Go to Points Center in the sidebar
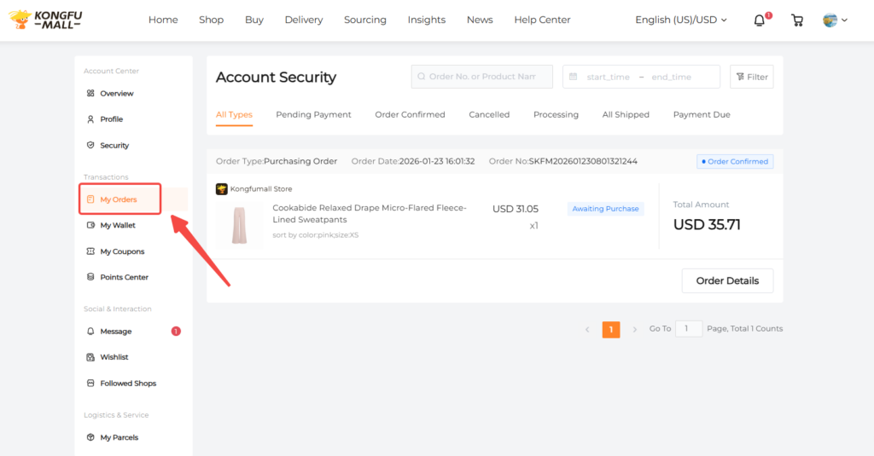Screen dimensions: 874x456 [x=124, y=277]
